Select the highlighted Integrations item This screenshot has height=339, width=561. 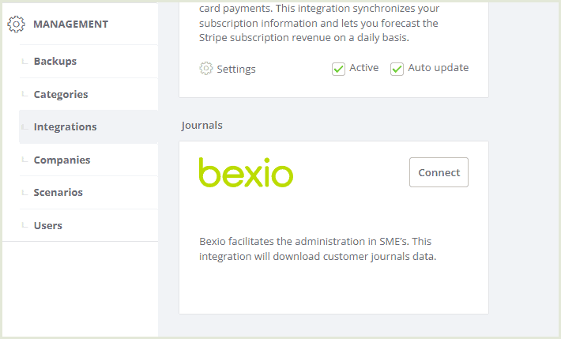pyautogui.click(x=88, y=127)
